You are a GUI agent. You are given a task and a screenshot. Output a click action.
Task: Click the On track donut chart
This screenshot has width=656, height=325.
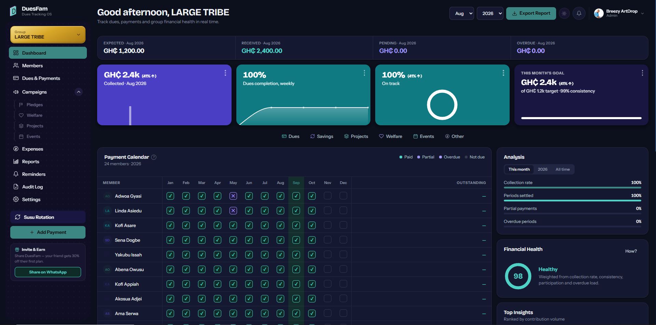(x=442, y=105)
